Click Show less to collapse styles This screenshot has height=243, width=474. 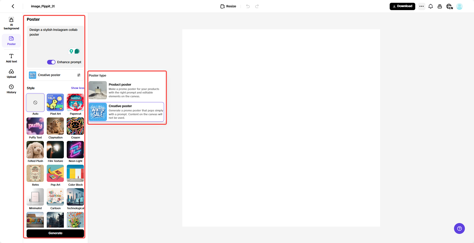[x=77, y=88]
